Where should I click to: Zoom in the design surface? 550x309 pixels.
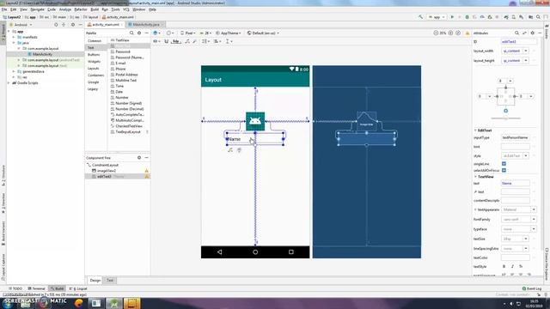point(450,33)
